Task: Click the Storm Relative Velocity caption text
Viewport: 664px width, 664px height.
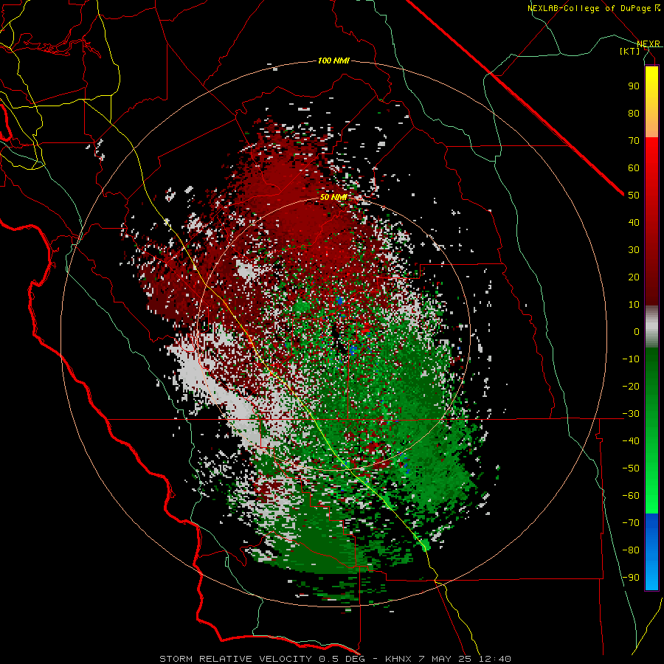Action: 235,659
